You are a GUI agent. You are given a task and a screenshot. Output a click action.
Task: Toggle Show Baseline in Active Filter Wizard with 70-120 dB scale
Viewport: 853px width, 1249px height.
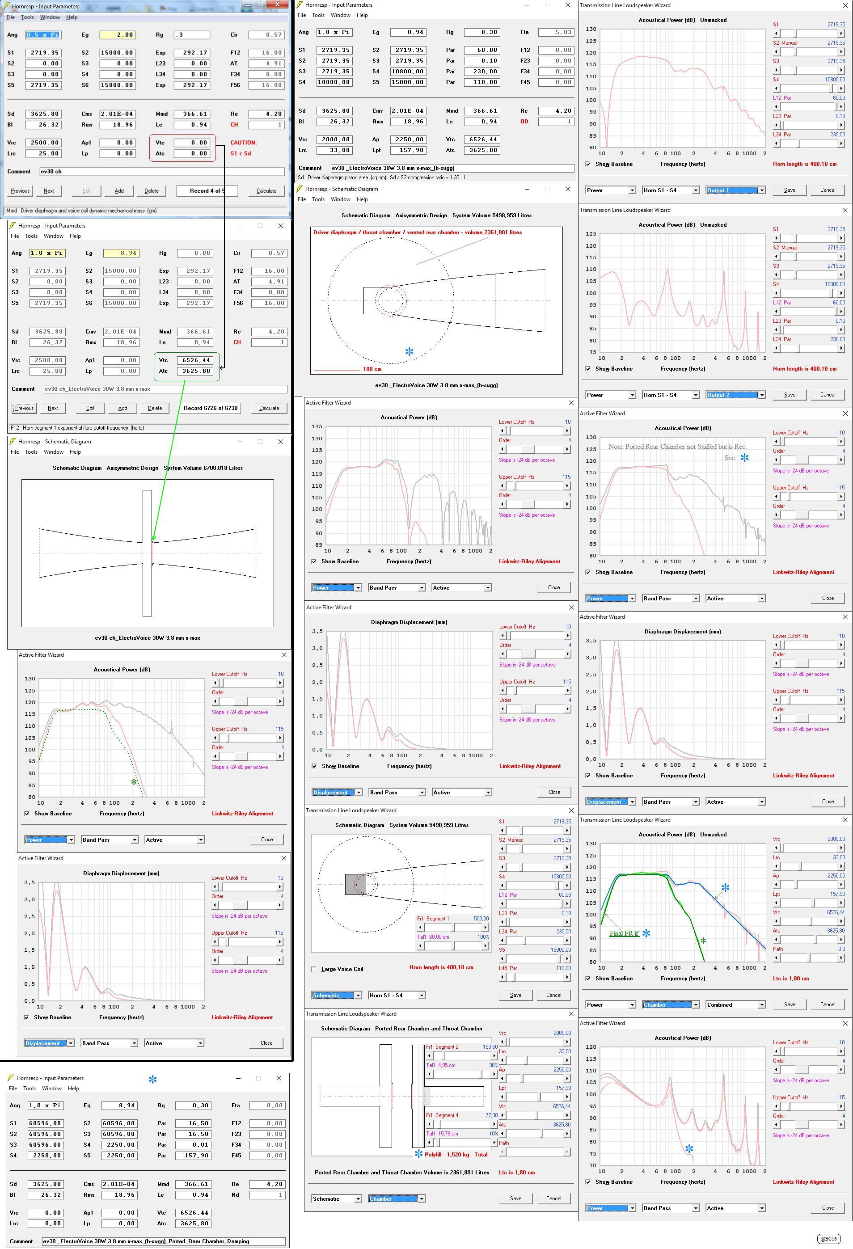click(x=587, y=1182)
